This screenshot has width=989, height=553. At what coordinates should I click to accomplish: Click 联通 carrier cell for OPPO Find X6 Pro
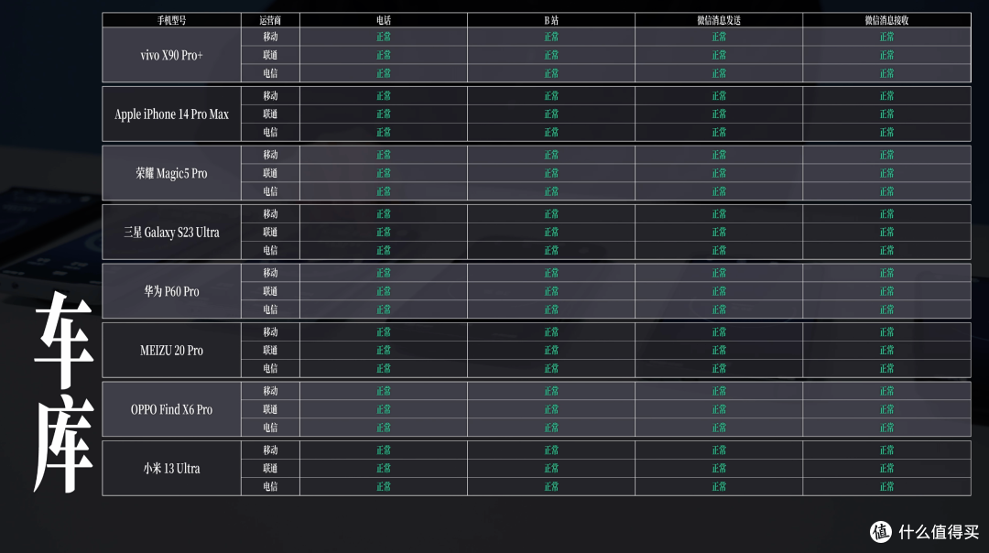pyautogui.click(x=270, y=409)
